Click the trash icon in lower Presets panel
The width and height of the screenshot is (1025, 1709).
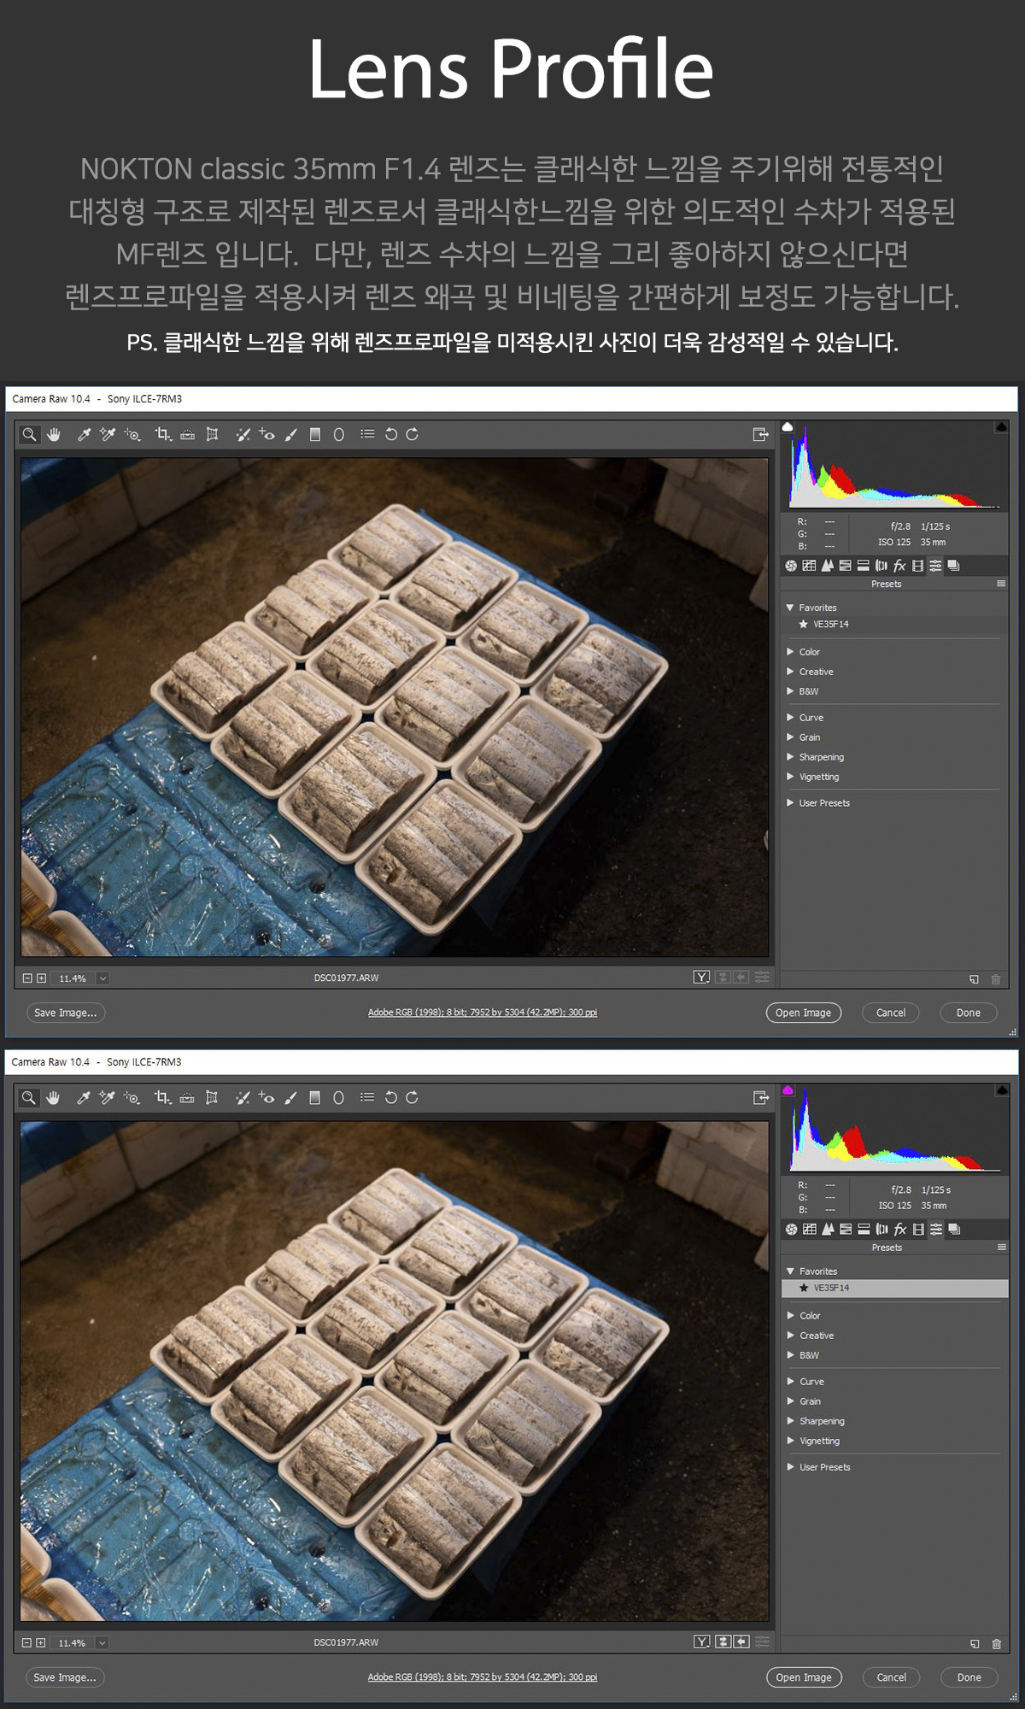[996, 1643]
